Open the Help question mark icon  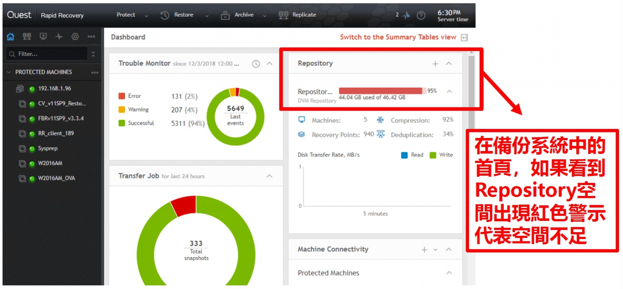(x=421, y=15)
